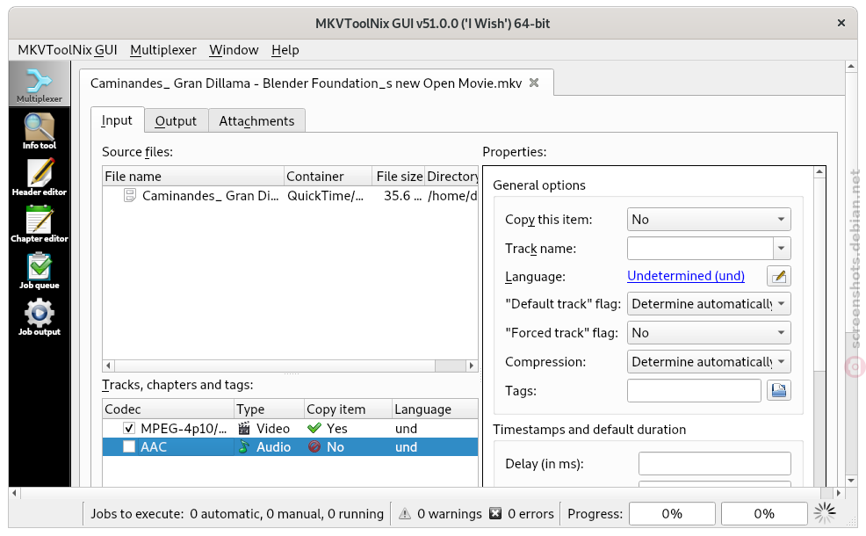Click the video track film icon
The height and width of the screenshot is (536, 866).
click(x=243, y=428)
